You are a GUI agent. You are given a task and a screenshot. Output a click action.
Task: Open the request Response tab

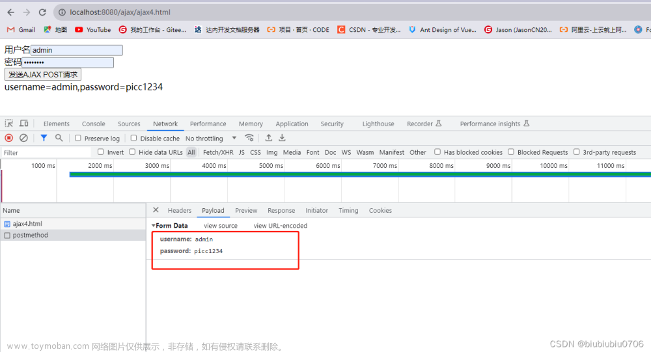[x=281, y=210]
